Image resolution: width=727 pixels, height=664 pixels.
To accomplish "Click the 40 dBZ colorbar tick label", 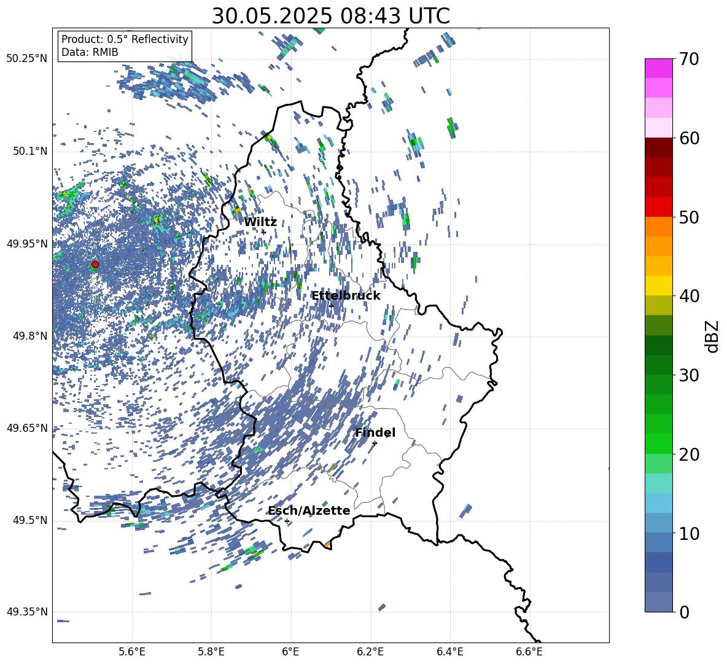I will pos(690,296).
